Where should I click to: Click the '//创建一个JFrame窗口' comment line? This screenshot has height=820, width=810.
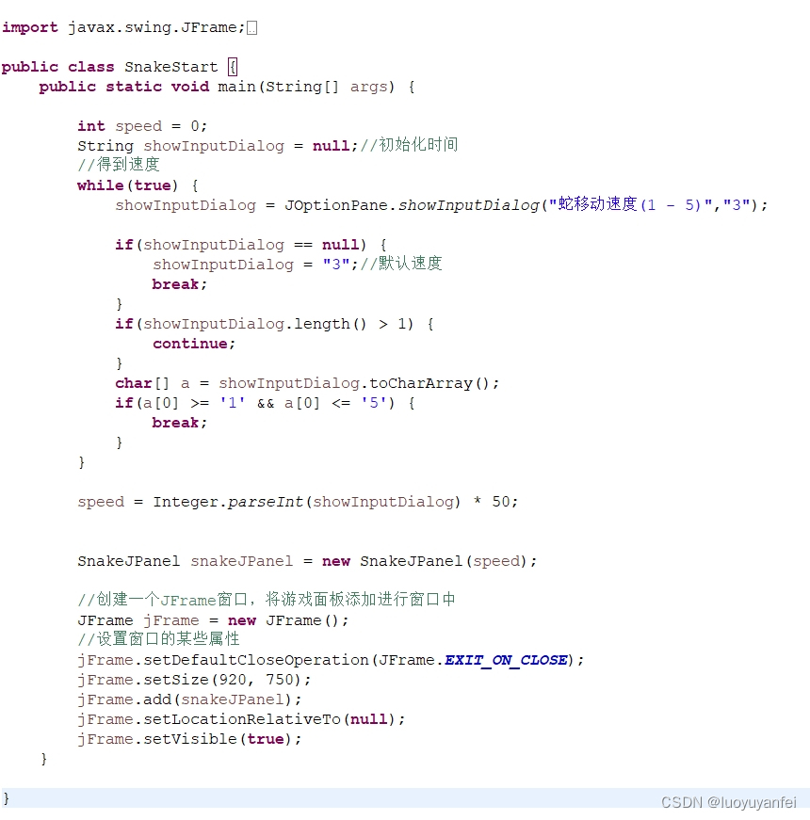point(267,600)
